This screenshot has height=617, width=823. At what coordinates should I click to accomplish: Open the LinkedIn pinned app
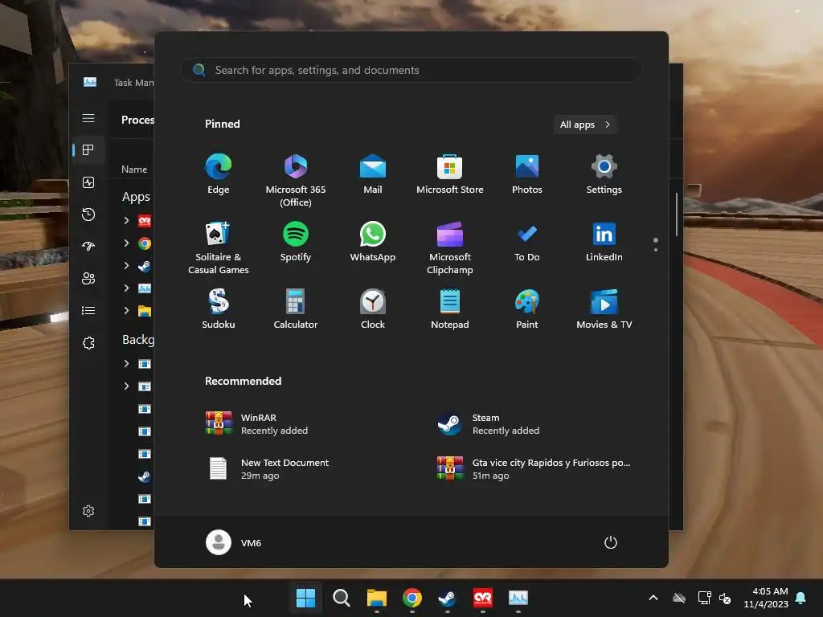(x=604, y=242)
